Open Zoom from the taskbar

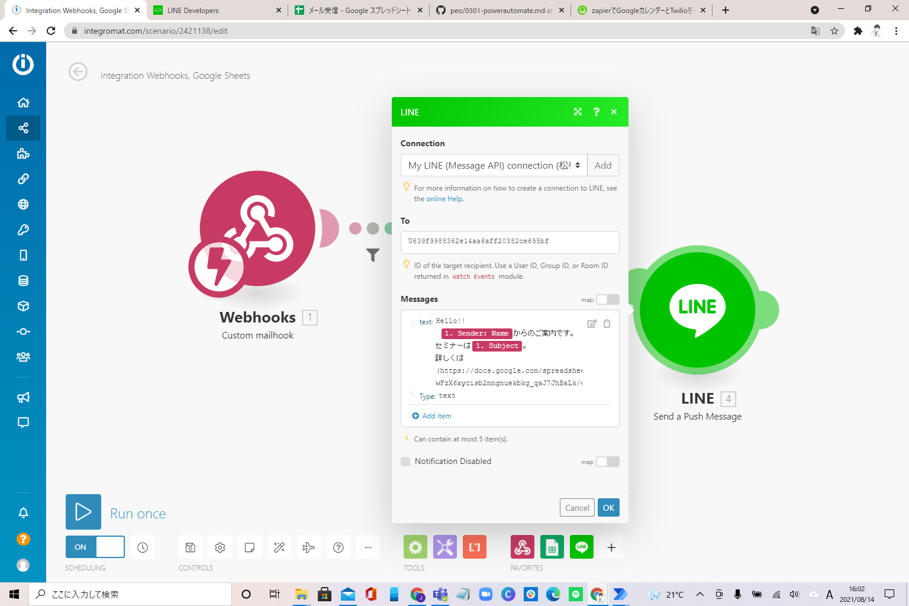click(486, 594)
